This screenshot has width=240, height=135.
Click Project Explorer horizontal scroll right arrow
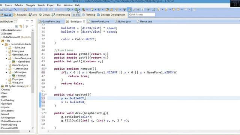click(x=29, y=131)
